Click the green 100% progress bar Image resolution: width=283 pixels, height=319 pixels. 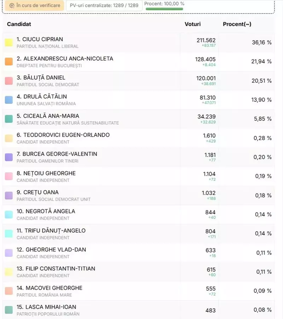pyautogui.click(x=164, y=9)
